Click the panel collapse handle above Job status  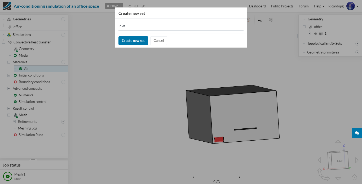tap(33, 160)
